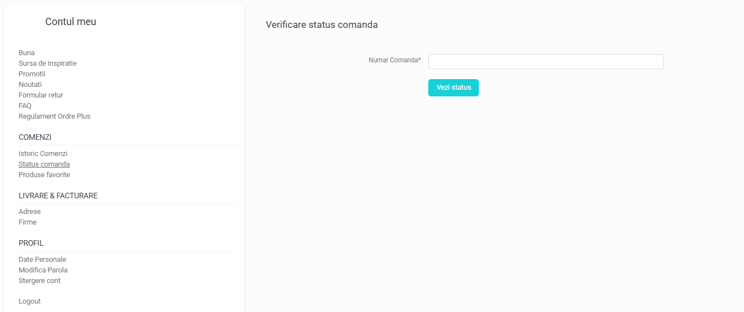Click Modifica Parola link

coord(43,270)
